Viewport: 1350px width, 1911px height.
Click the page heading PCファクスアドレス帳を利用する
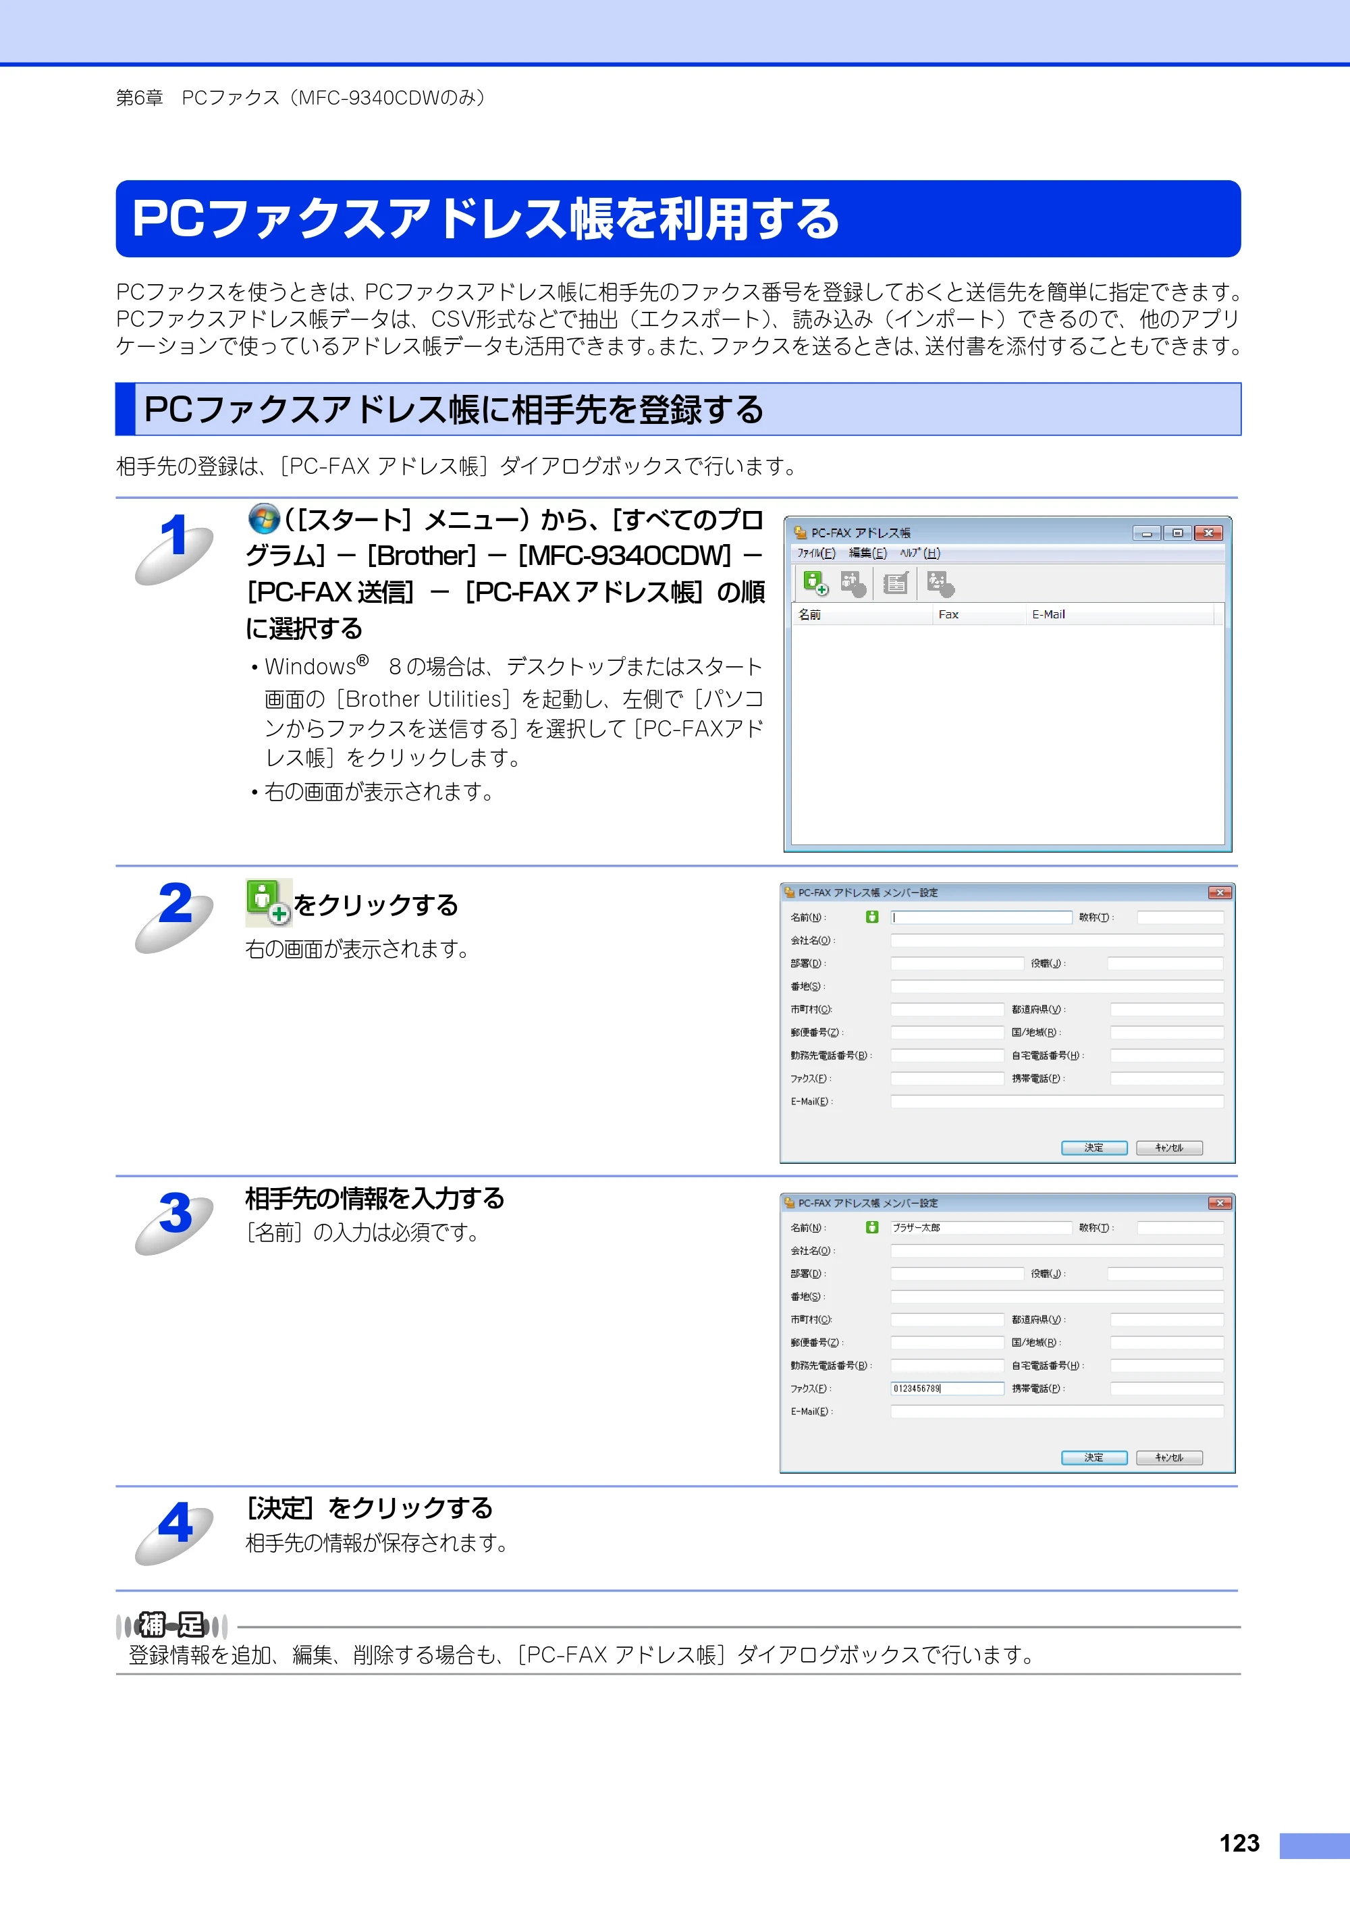[x=485, y=219]
